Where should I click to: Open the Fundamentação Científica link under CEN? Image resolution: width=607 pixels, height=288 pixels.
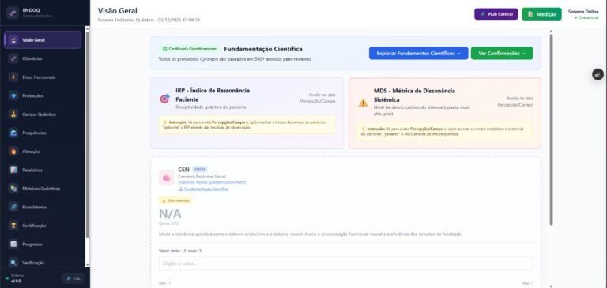pos(203,189)
